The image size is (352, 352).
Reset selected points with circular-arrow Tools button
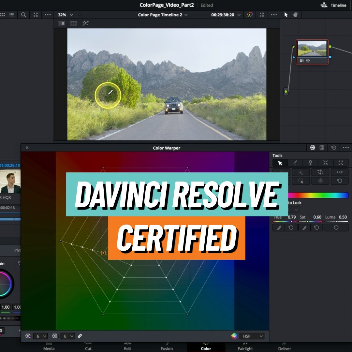339,181
